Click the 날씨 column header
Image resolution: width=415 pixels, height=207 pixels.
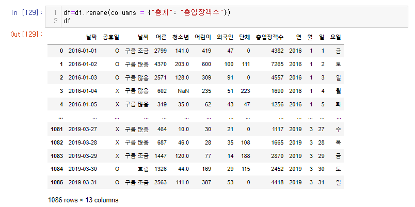pos(143,37)
